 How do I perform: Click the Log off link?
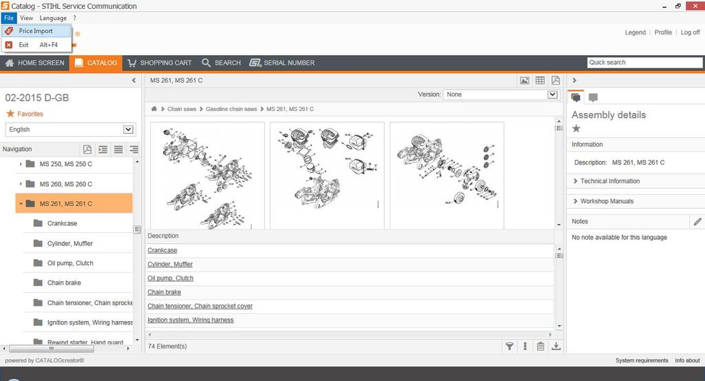point(690,32)
